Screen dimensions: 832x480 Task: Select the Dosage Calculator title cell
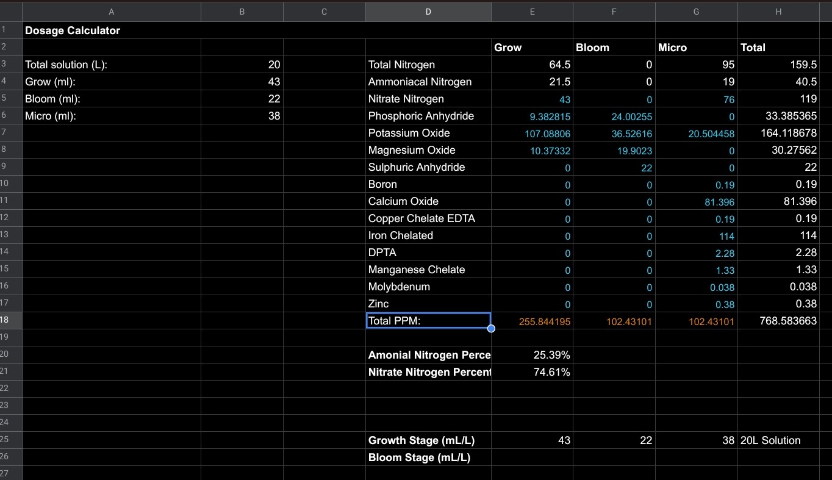point(73,30)
